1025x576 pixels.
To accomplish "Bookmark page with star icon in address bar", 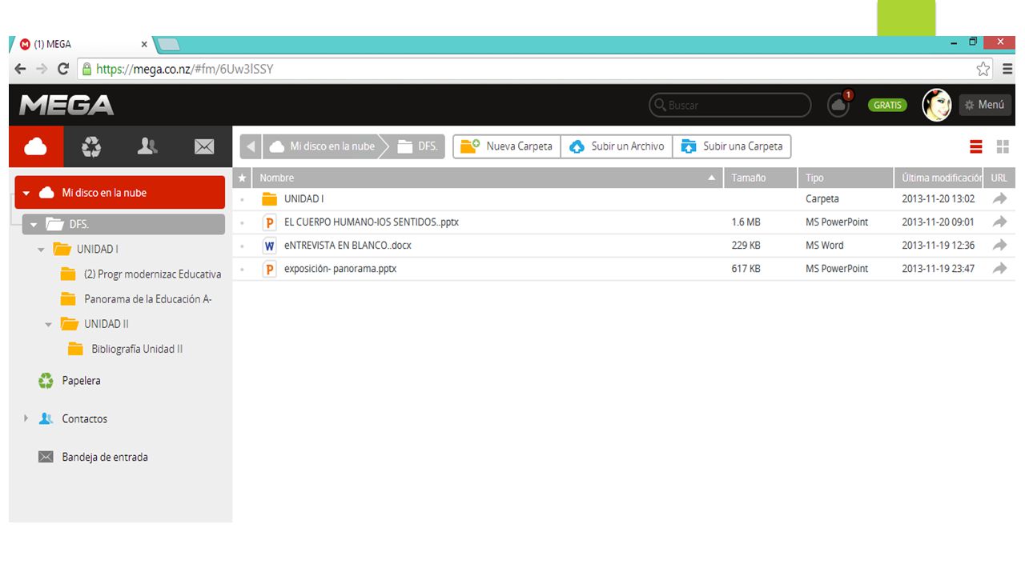I will 983,70.
